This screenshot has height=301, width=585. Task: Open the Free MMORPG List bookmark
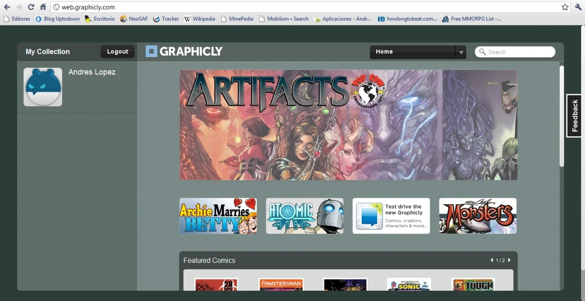click(x=472, y=19)
